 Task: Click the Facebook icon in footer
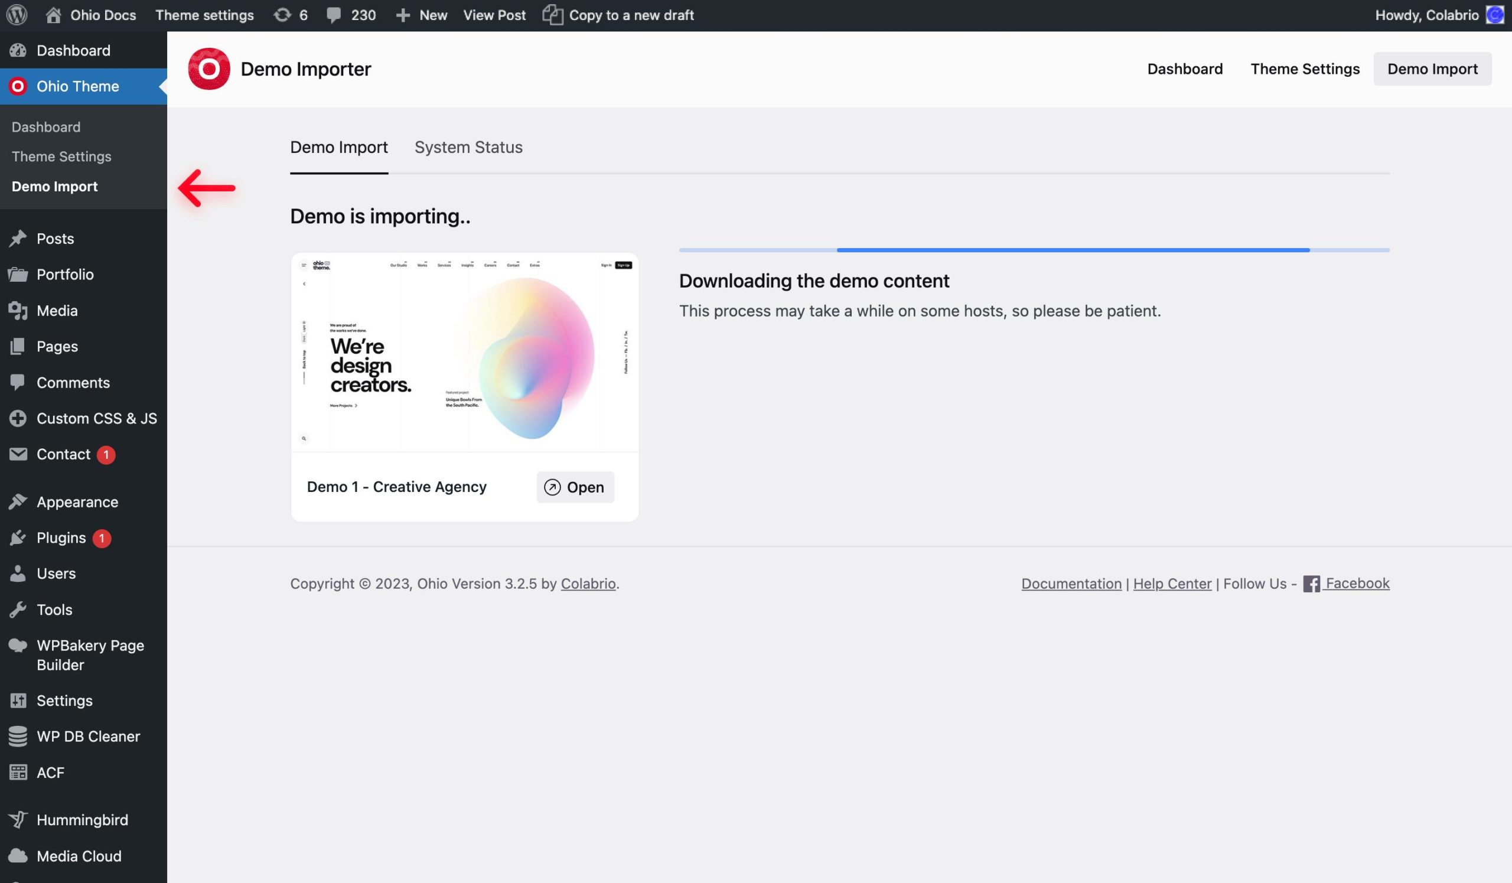point(1311,584)
